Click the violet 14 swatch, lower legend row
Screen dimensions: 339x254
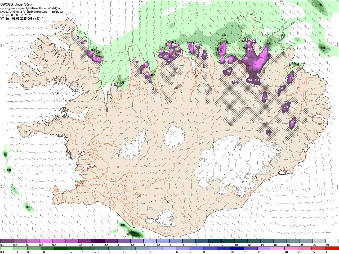pos(264,248)
